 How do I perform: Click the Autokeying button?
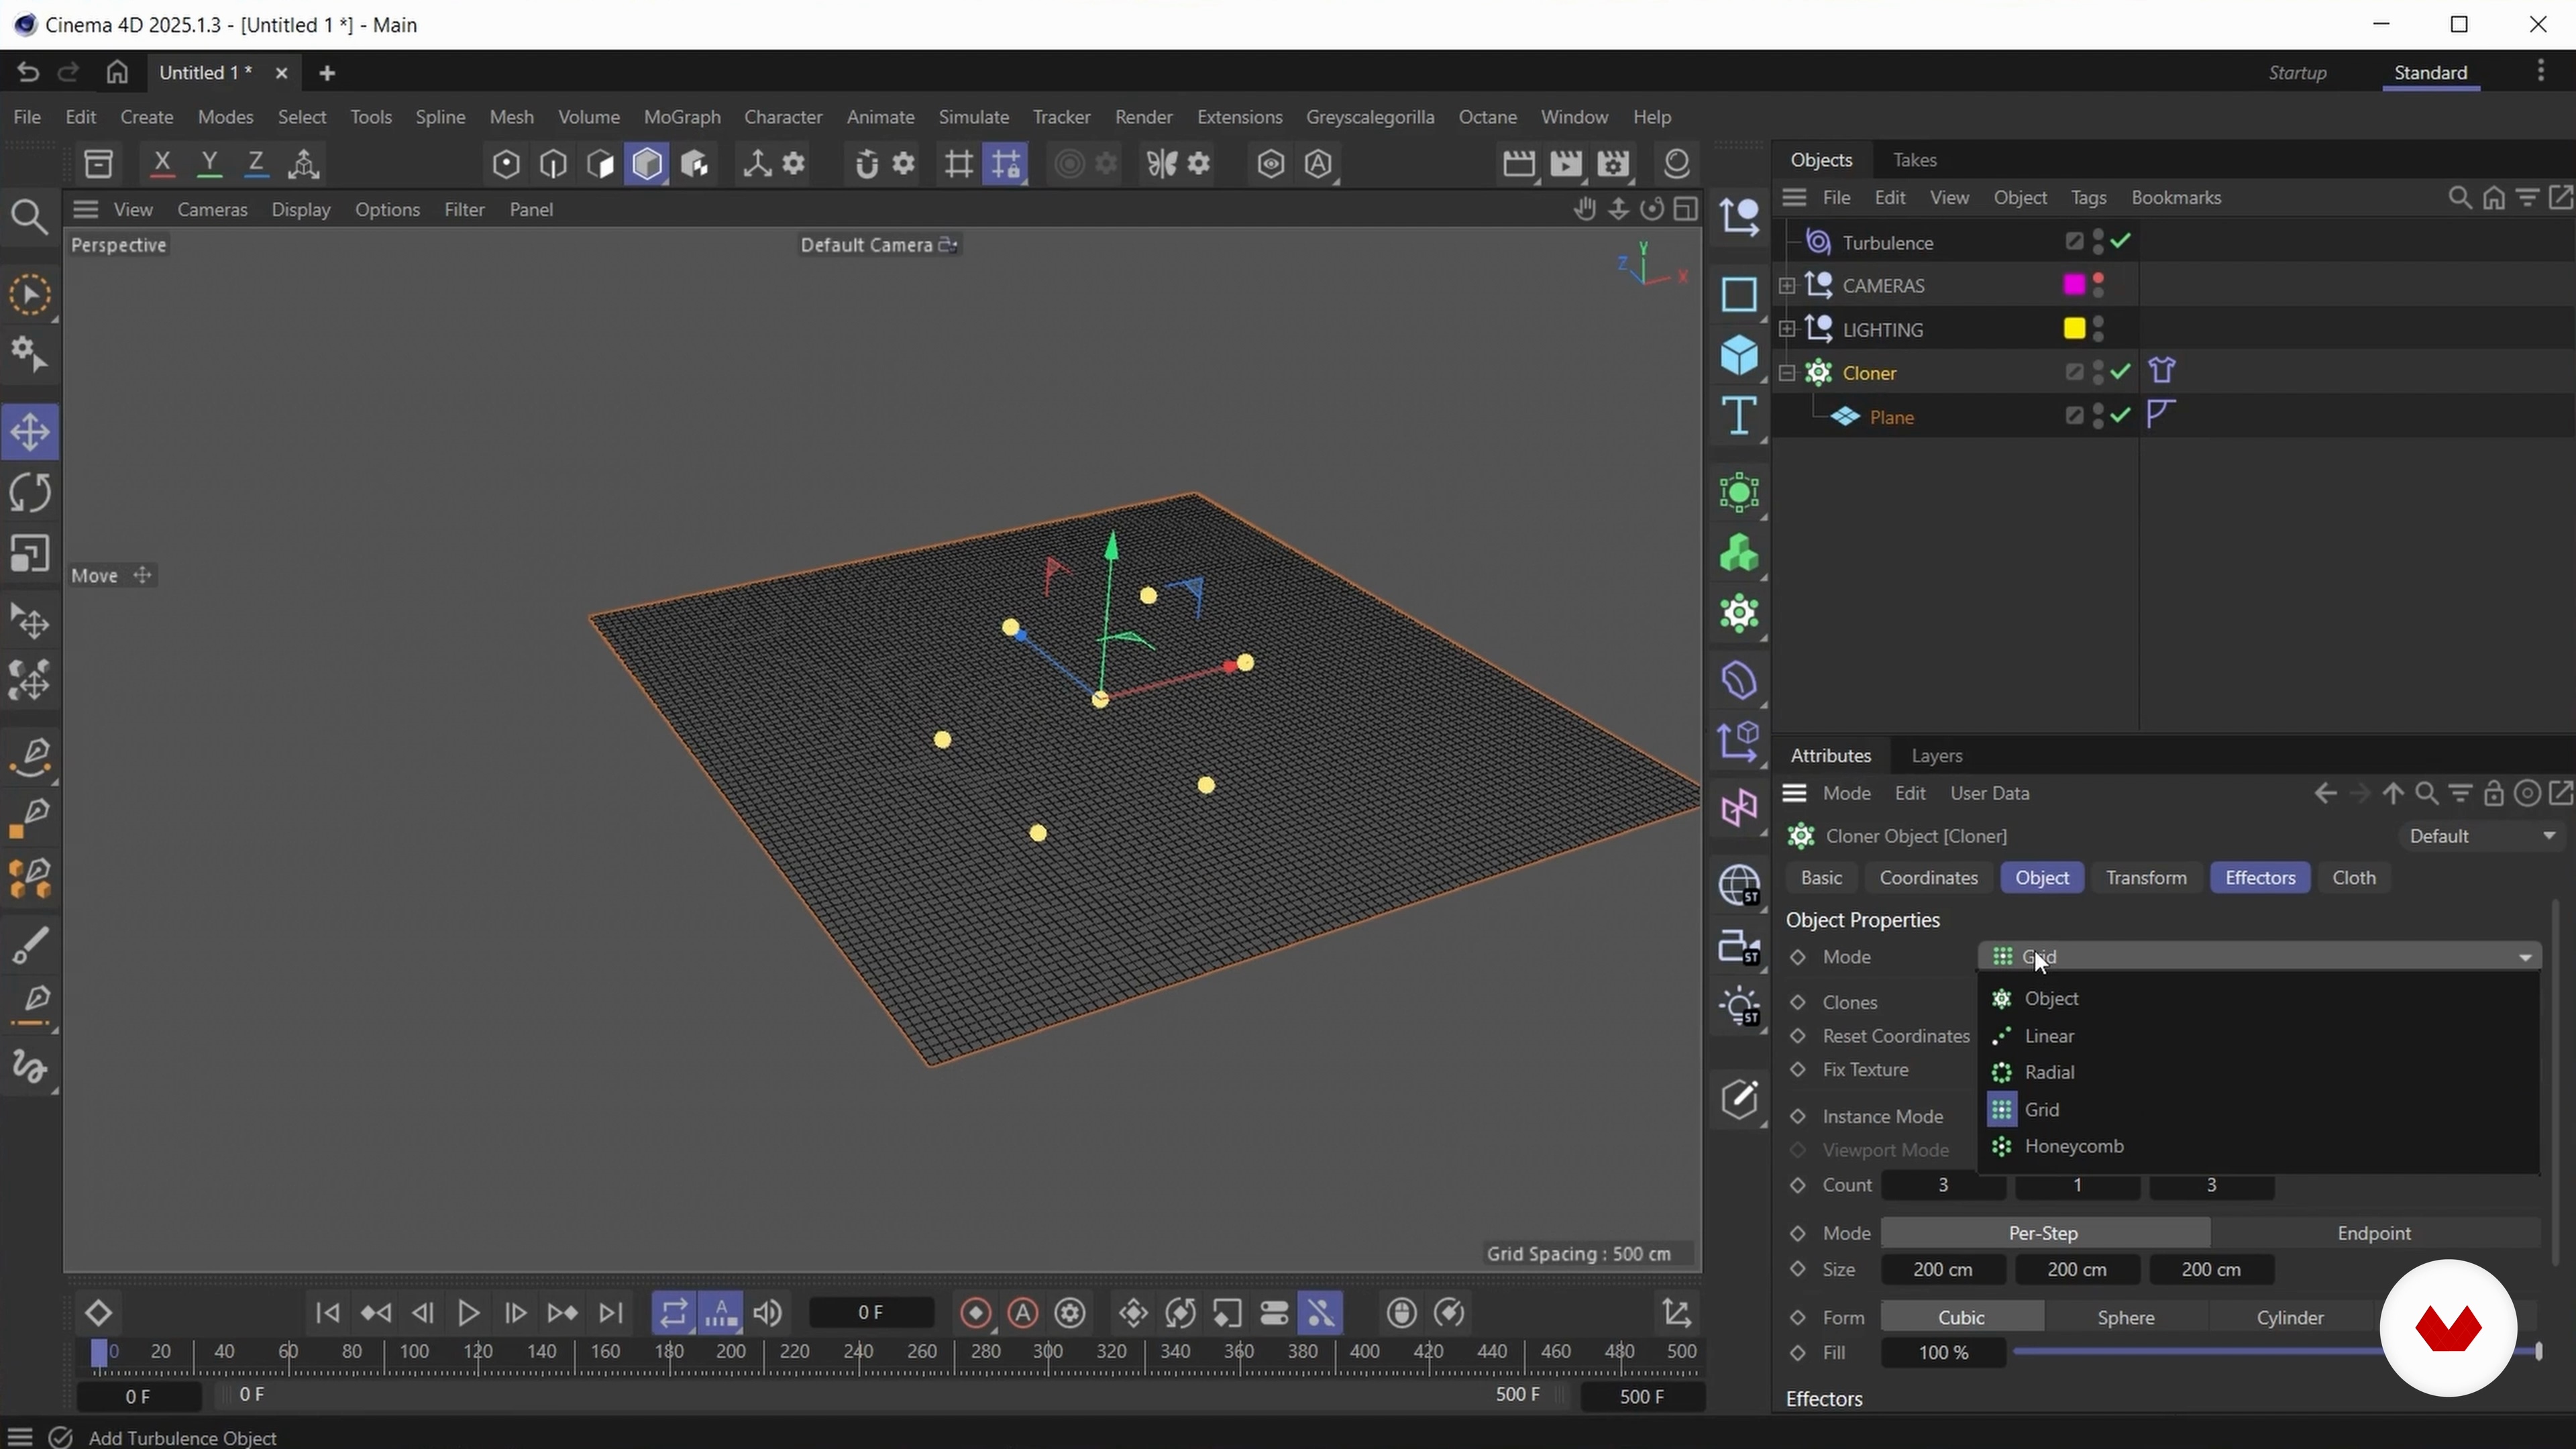[x=1022, y=1313]
